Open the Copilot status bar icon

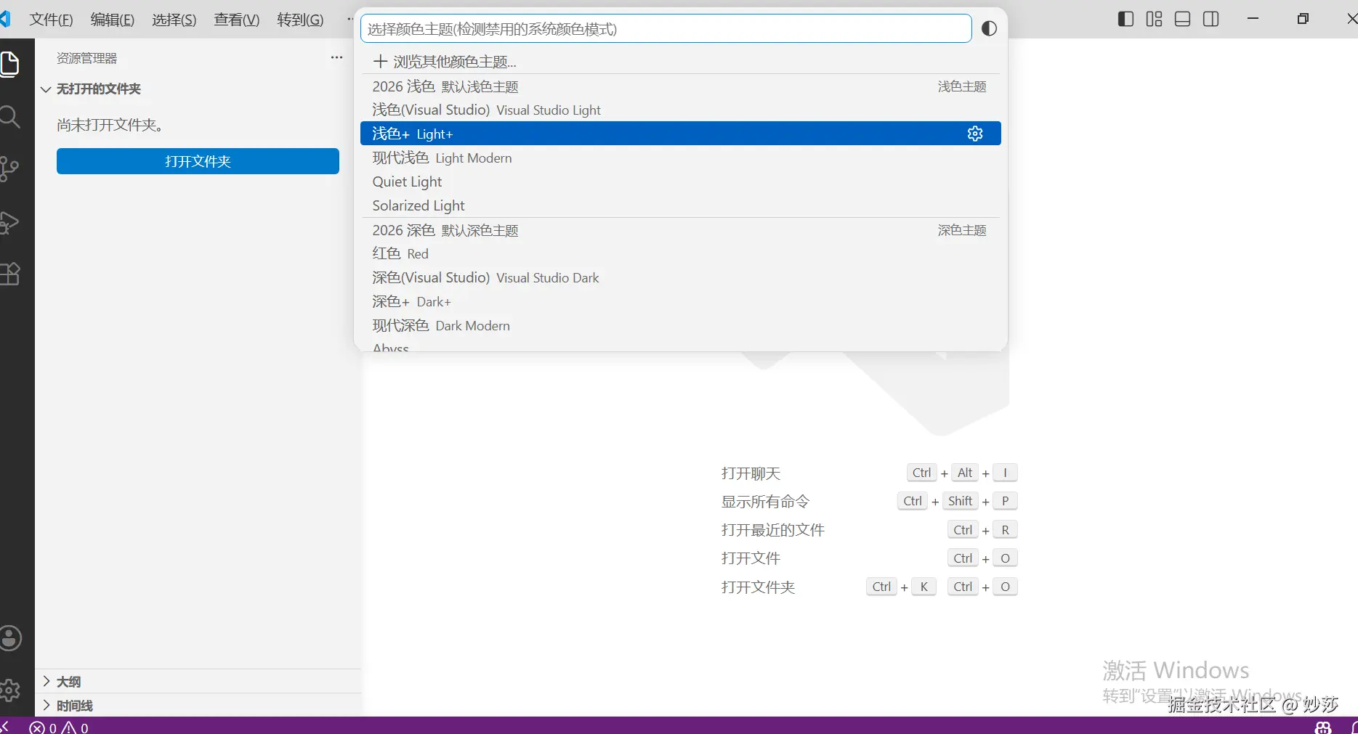(x=1323, y=727)
